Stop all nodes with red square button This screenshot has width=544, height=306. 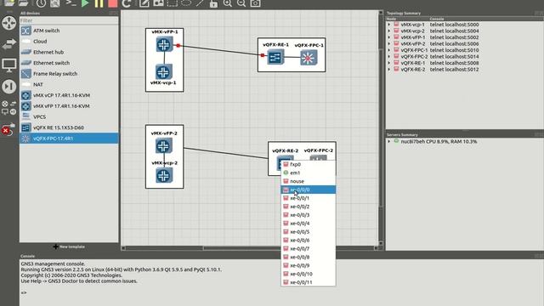113,3
